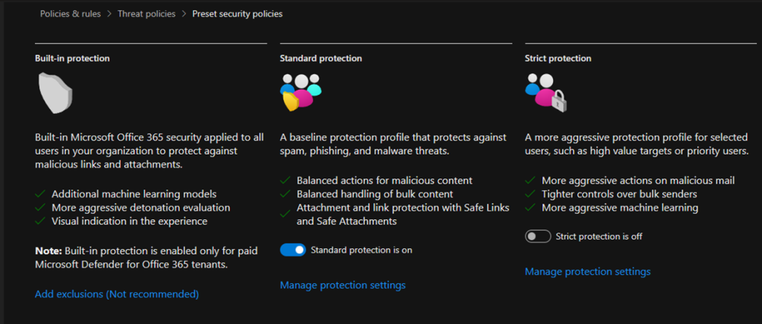Navigate to Threat policies breadcrumb
762x324 pixels.
point(147,13)
